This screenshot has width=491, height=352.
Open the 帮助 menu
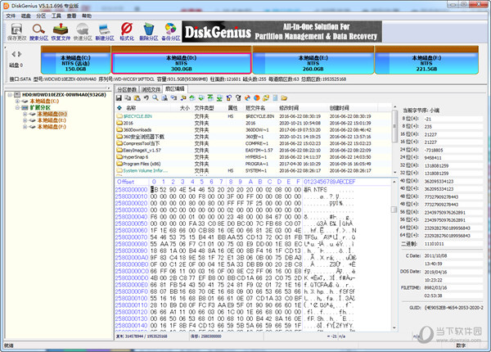pos(87,16)
